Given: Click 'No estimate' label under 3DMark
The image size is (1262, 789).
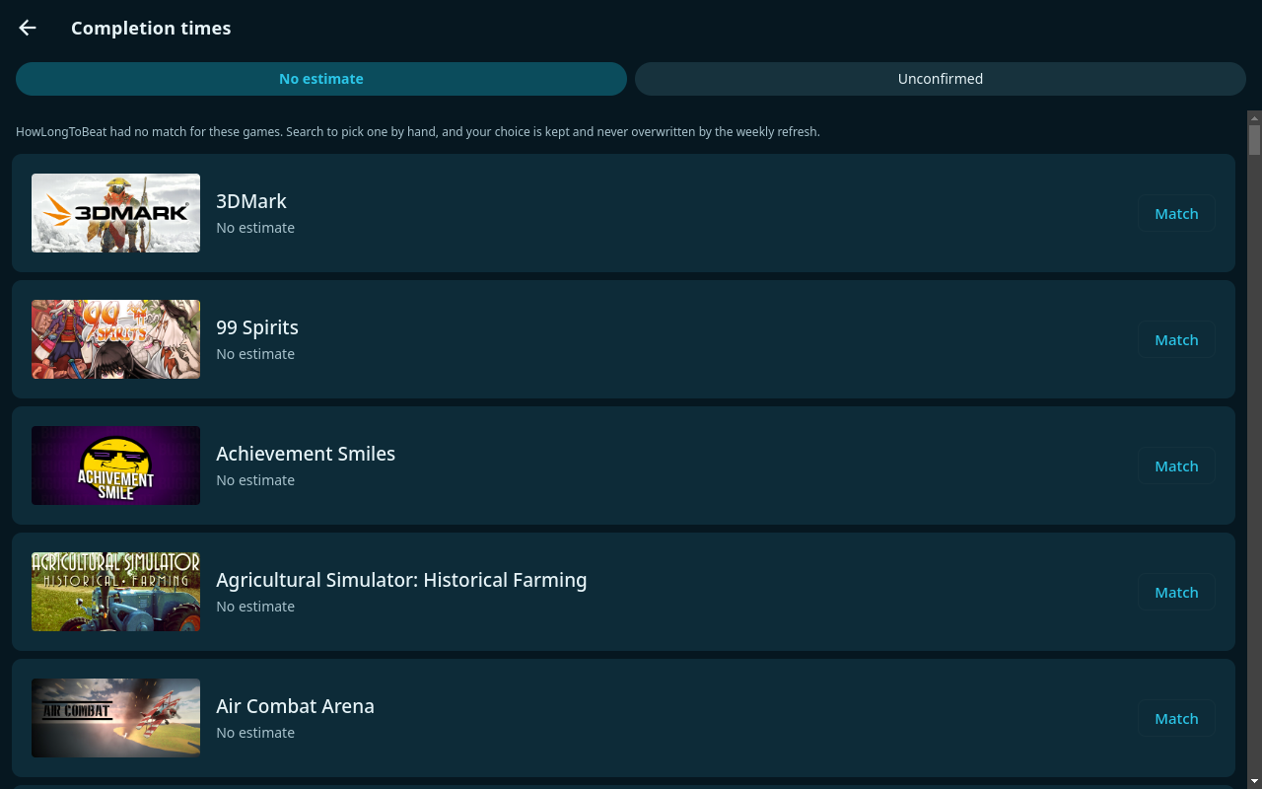Looking at the screenshot, I should coord(255,228).
